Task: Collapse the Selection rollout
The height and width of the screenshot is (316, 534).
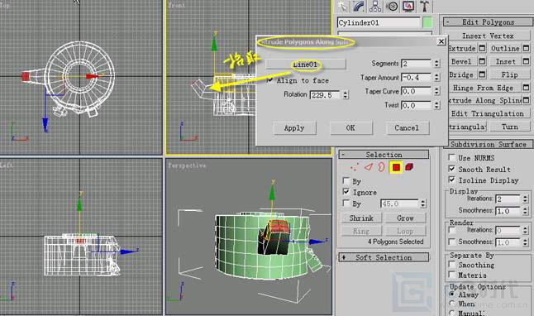Action: pyautogui.click(x=384, y=155)
